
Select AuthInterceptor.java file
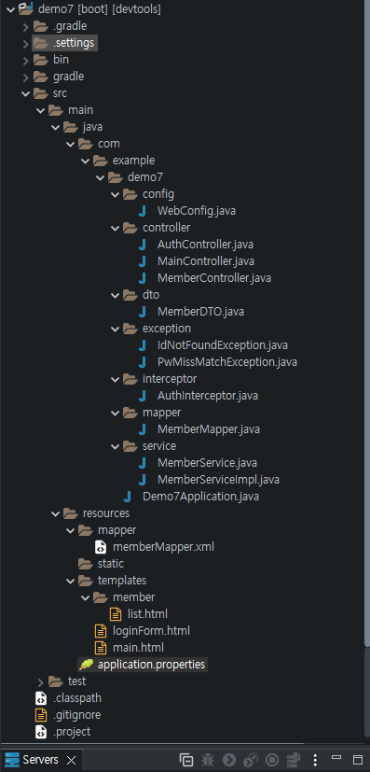[x=207, y=396]
